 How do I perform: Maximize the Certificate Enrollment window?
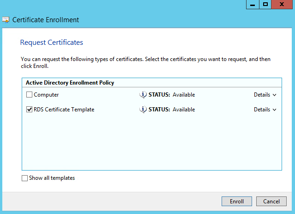click(265, 4)
